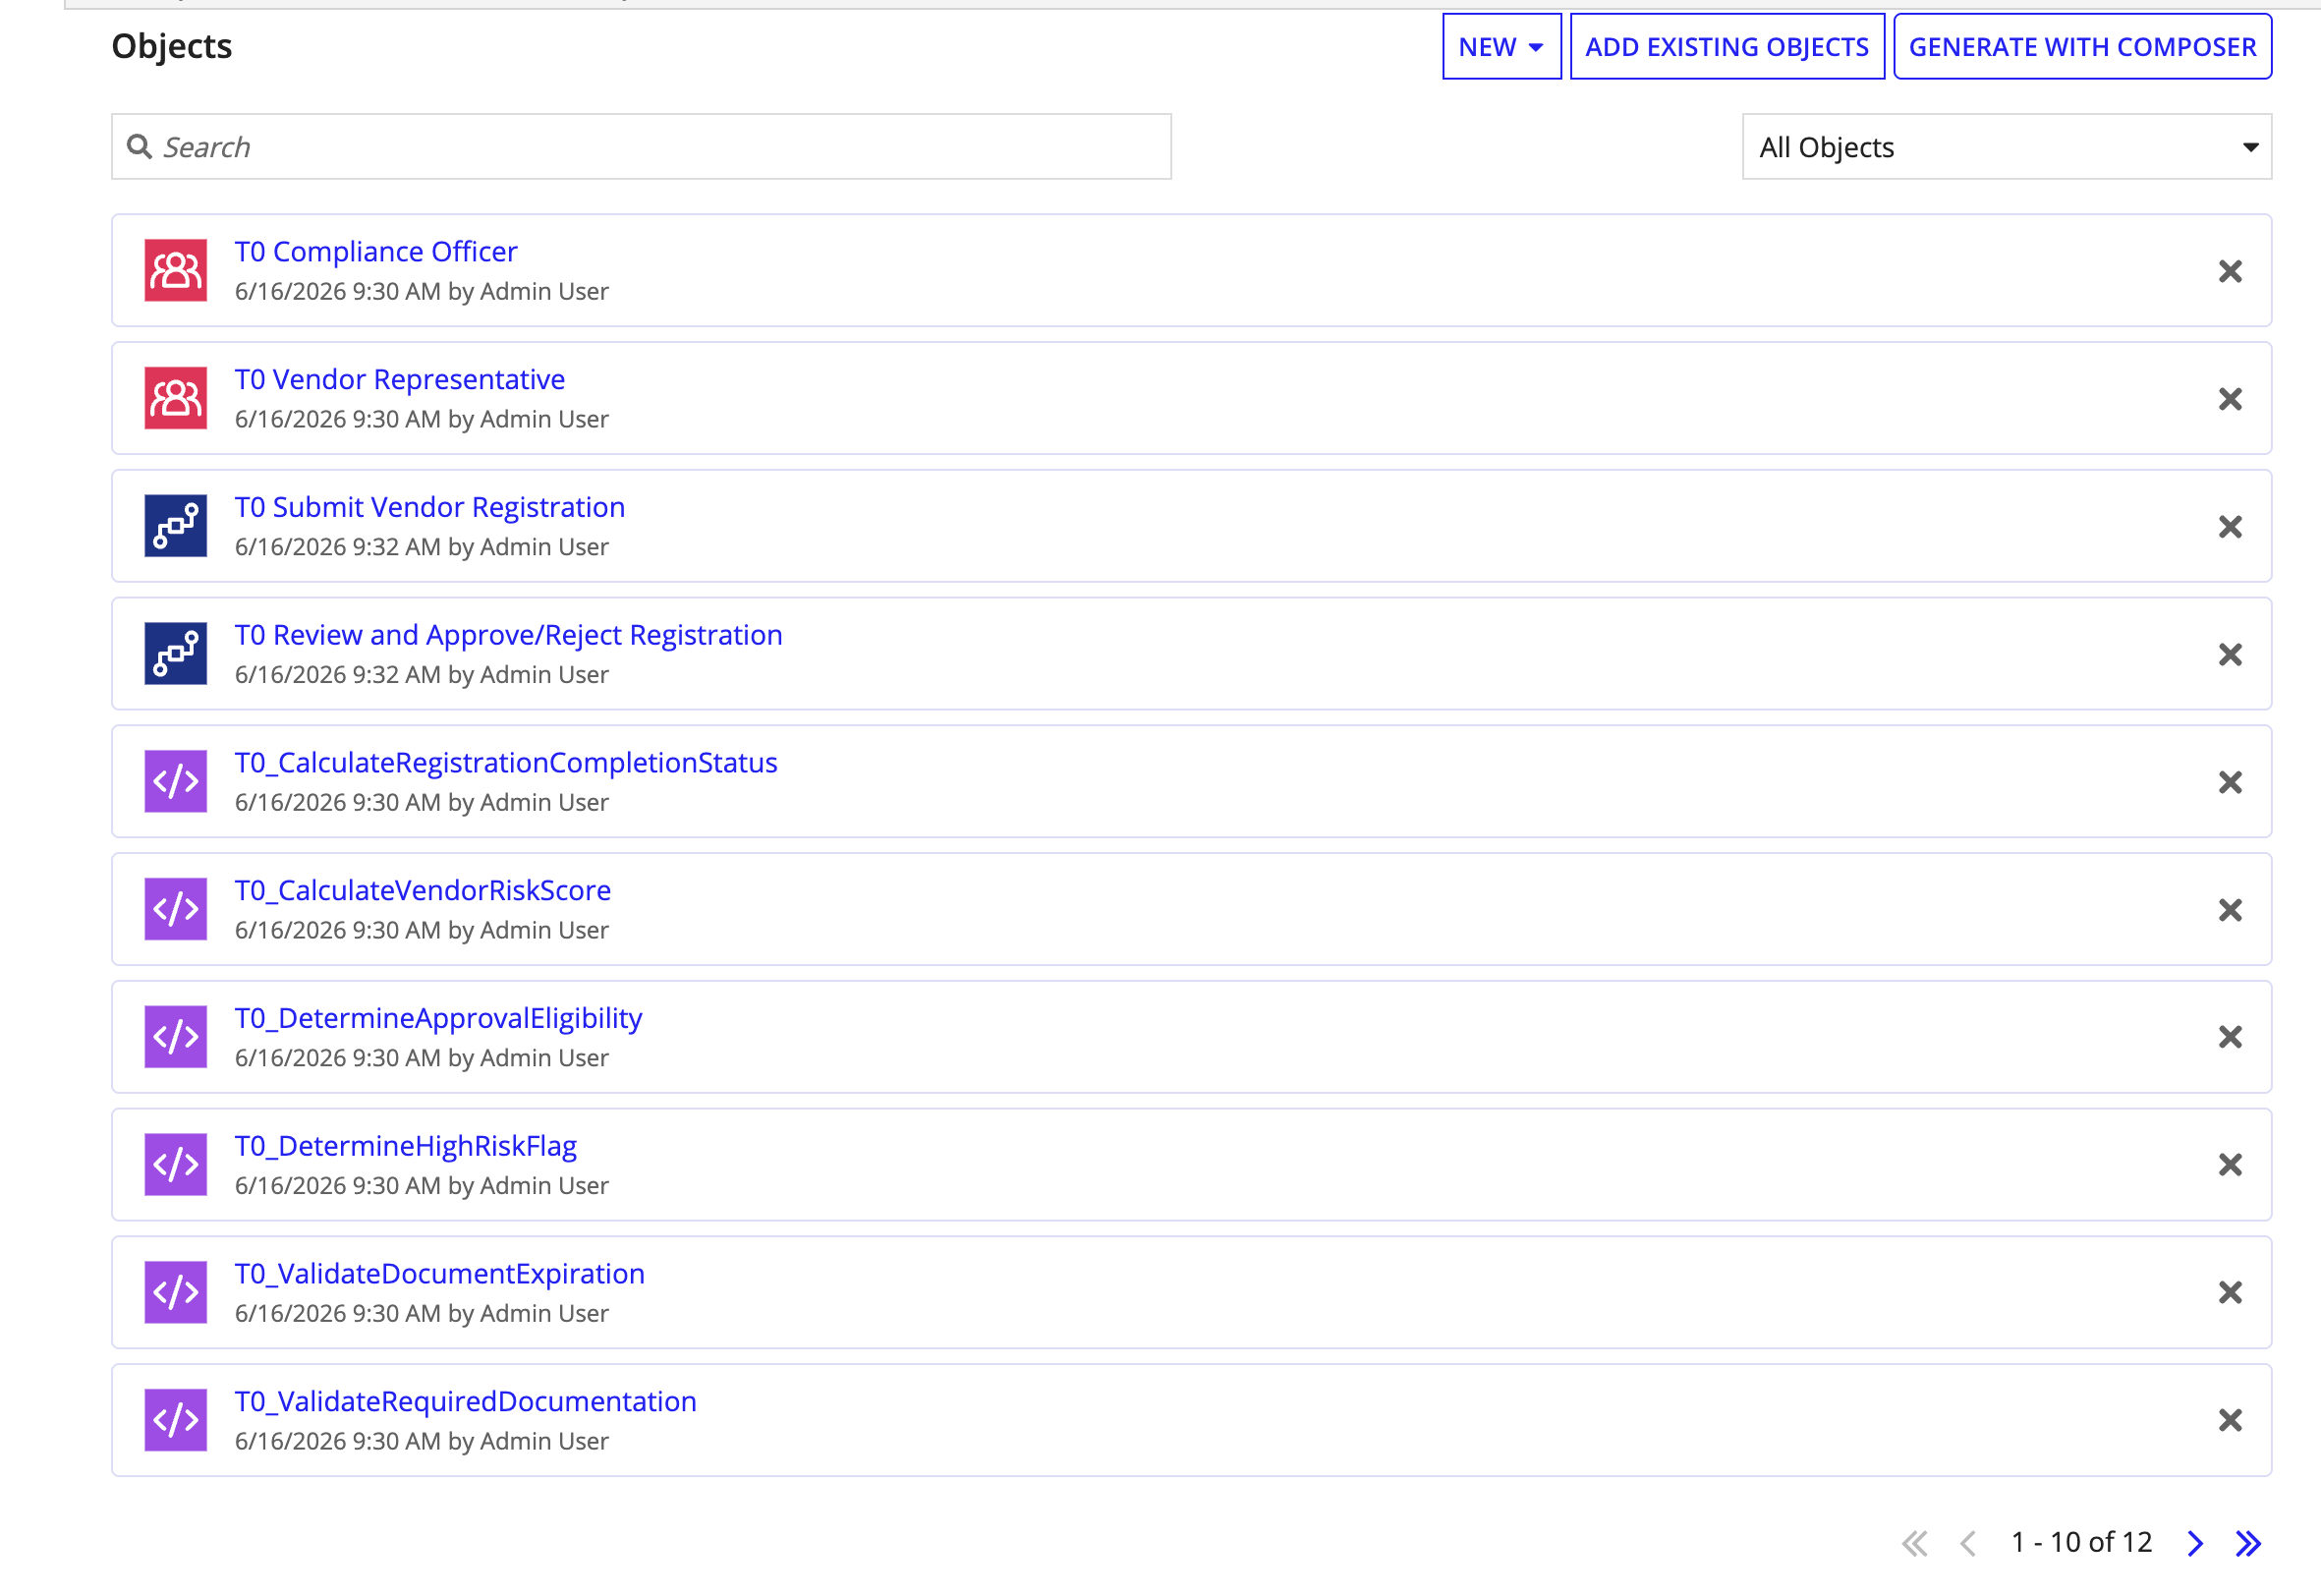2321x1596 pixels.
Task: Jump to the last page of objects
Action: click(x=2248, y=1543)
